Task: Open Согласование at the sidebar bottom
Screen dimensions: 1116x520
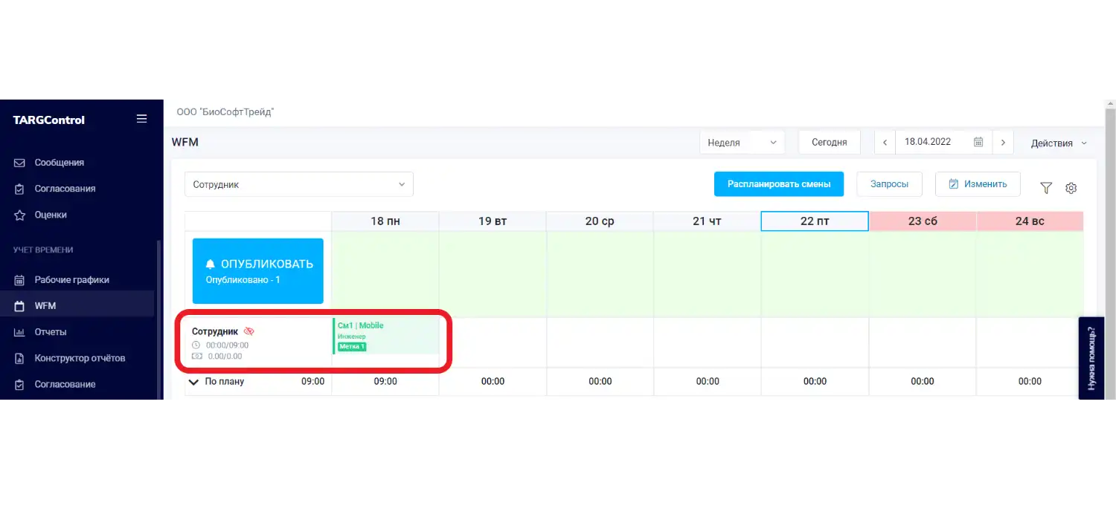Action: [x=65, y=384]
